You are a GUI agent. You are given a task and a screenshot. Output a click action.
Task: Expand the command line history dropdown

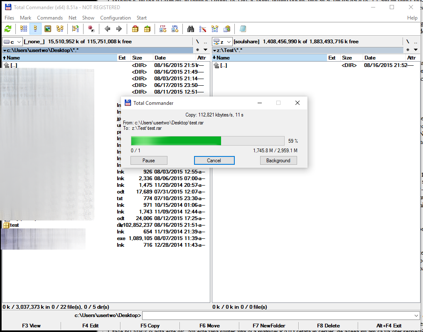click(416, 315)
